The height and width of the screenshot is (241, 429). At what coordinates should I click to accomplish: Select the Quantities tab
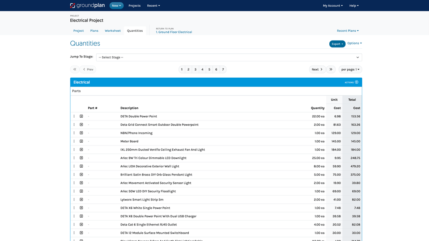click(x=135, y=31)
